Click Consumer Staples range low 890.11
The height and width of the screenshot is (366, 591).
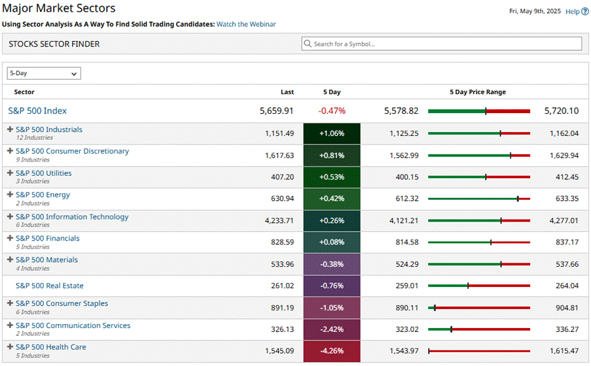click(x=407, y=308)
